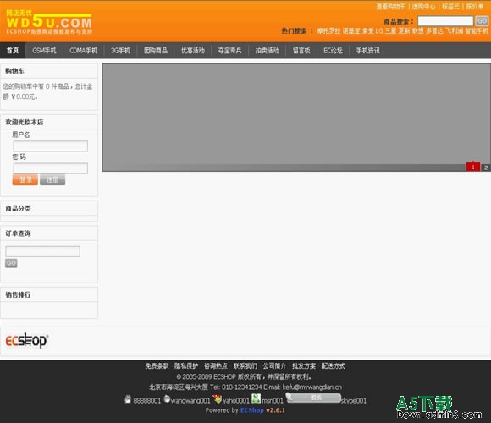Click hot search keyword 智能手机
Image resolution: width=491 pixels, height=423 pixels.
(x=477, y=31)
